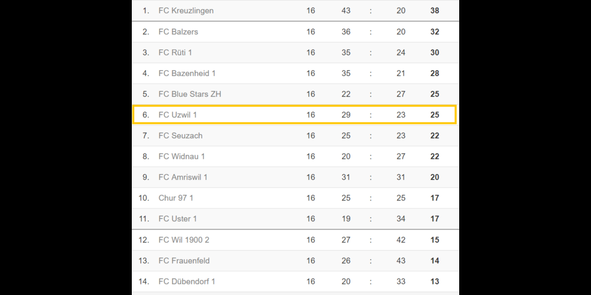
Task: Click FC Kreuzlingen's 38 points value
Action: pyautogui.click(x=434, y=11)
